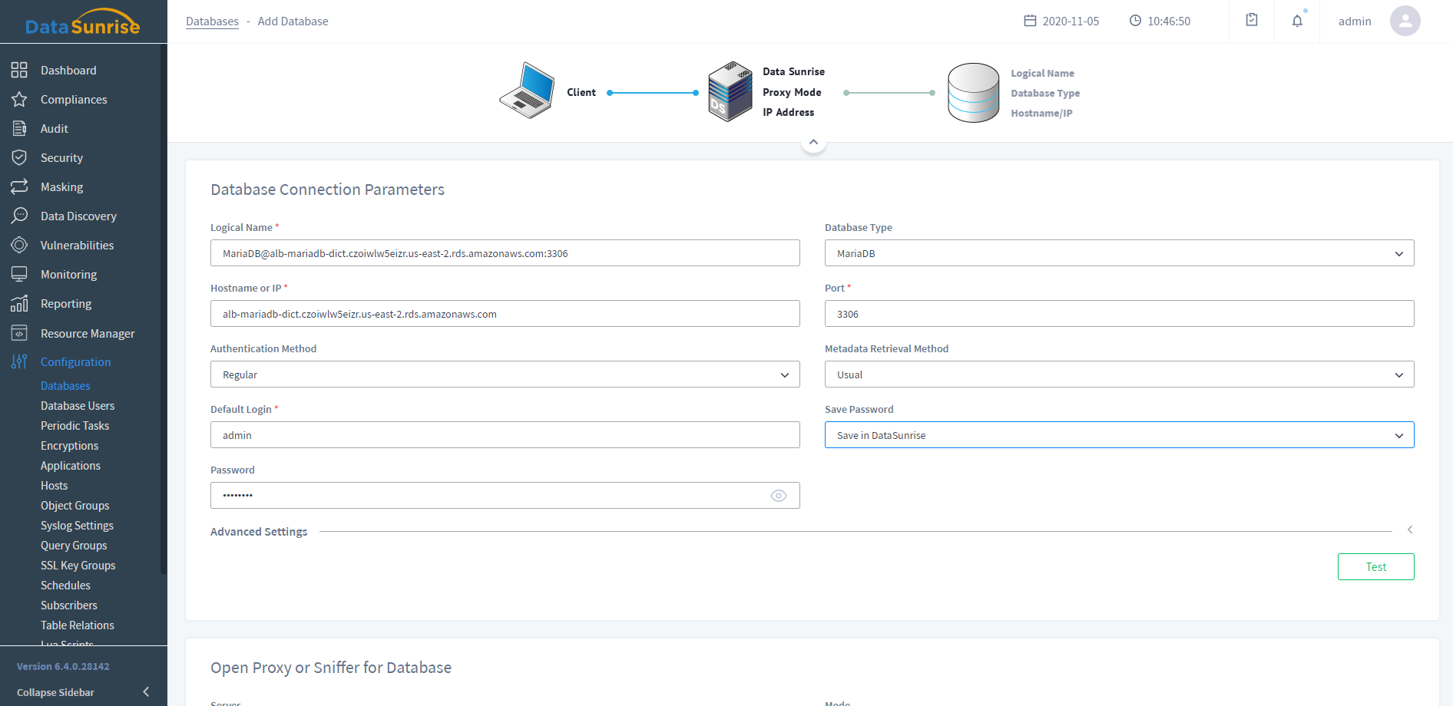Follow the Databases breadcrumb link
The height and width of the screenshot is (706, 1453).
(212, 21)
